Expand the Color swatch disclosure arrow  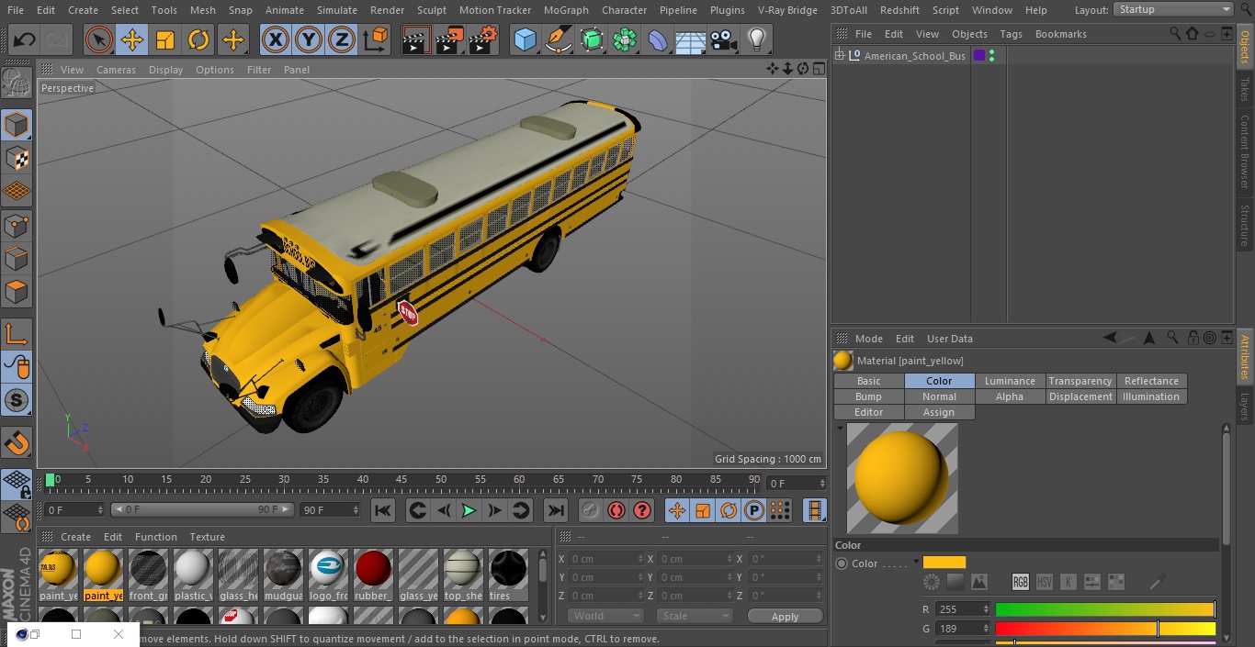pyautogui.click(x=916, y=563)
